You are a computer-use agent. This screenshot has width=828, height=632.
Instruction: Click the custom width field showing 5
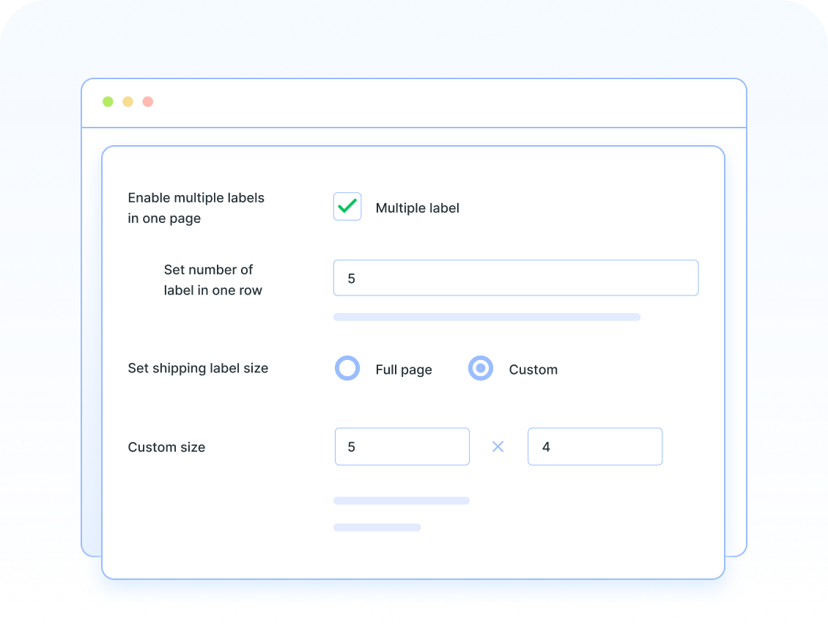click(402, 447)
